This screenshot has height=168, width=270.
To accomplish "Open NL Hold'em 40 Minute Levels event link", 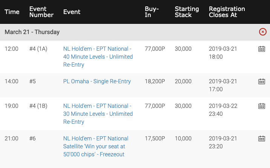I will coord(98,57).
